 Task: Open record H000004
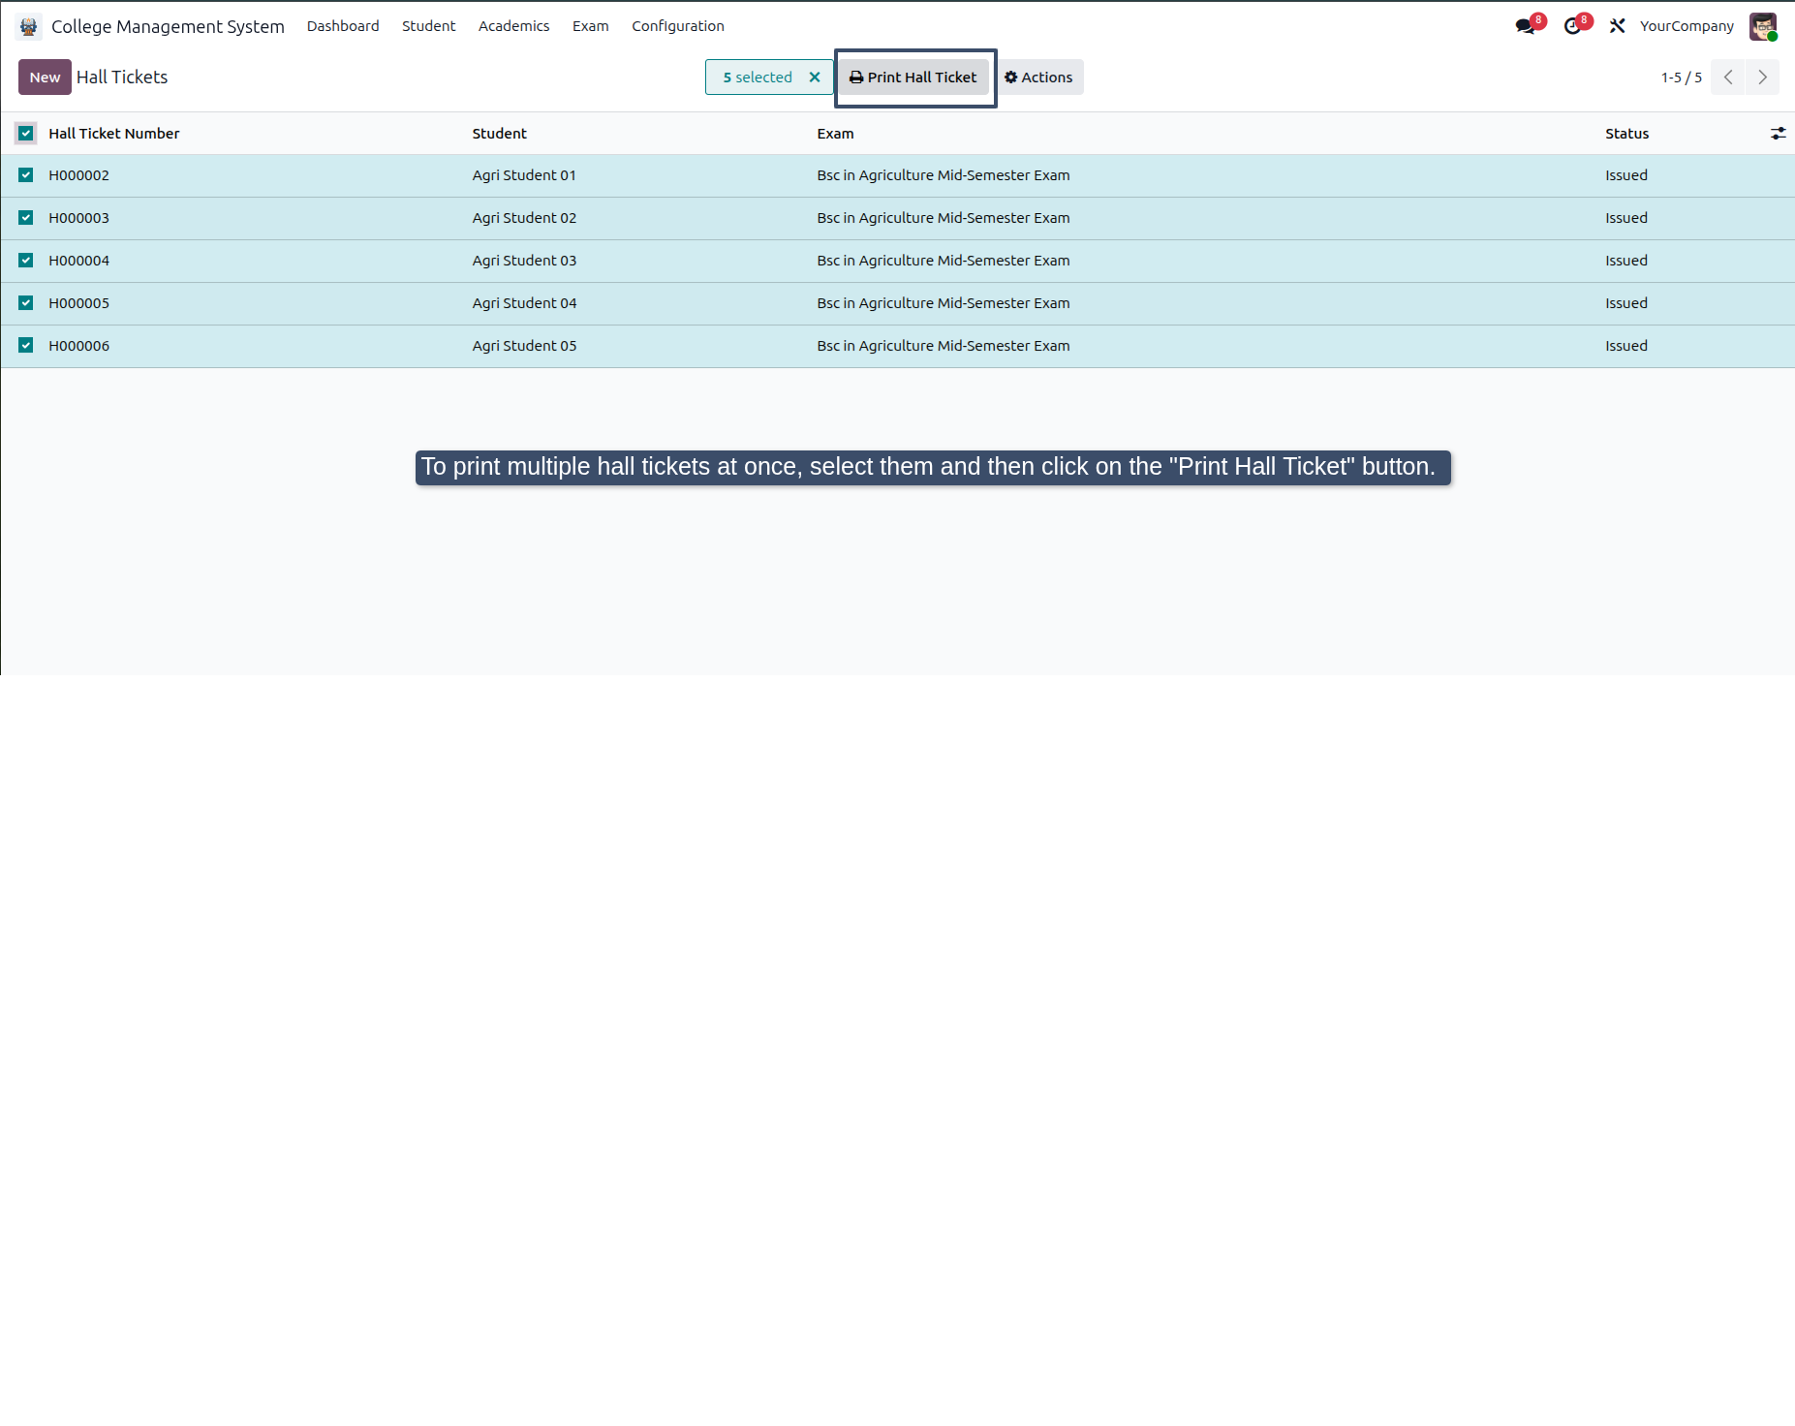(79, 261)
